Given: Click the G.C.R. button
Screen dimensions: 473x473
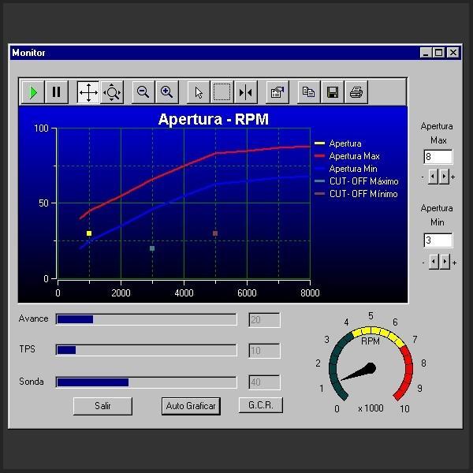Looking at the screenshot, I should click(x=261, y=405).
